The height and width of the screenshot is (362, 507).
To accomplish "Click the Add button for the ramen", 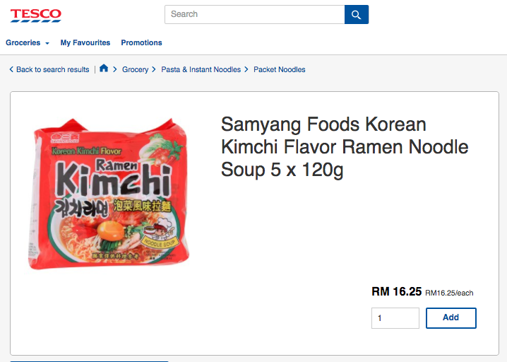I will coord(451,317).
